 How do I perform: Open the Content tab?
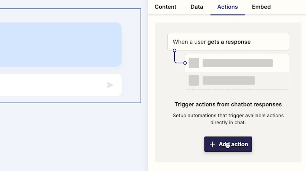165,7
